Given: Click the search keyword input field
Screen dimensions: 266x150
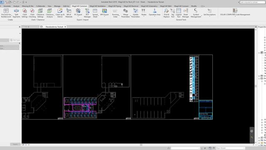Looking at the screenshot, I should (252, 2).
